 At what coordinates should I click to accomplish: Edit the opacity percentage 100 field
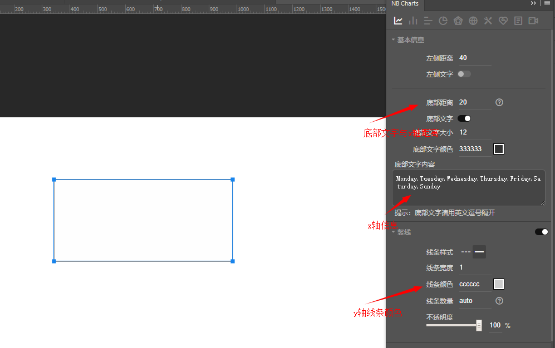tap(495, 325)
